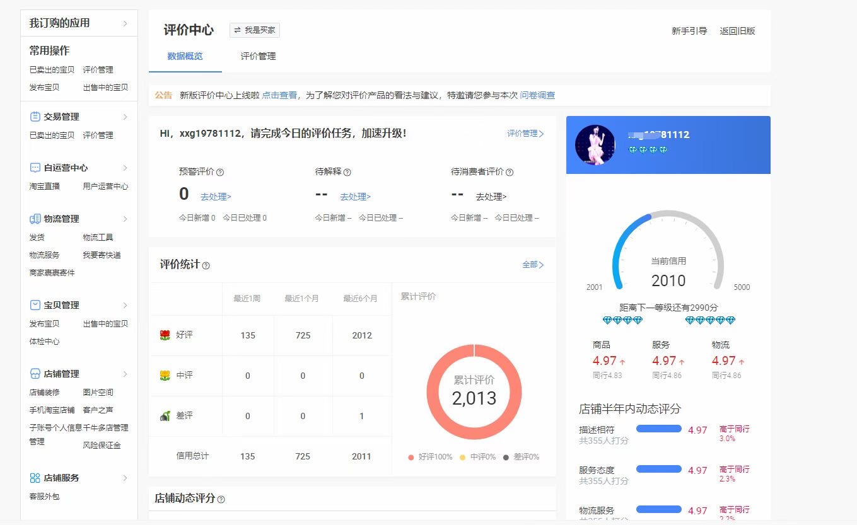Screen dimensions: 857x525
Task: Select 最近1个月 column header
Action: pos(303,299)
